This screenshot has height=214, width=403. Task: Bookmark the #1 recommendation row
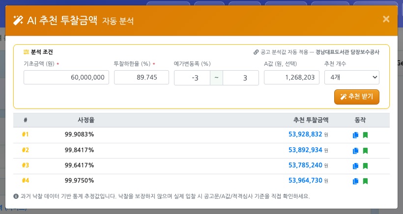tap(365, 135)
